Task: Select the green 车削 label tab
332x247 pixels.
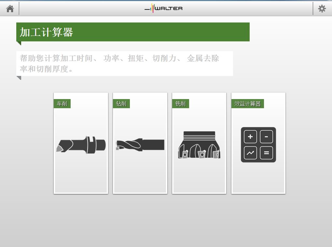Action: pyautogui.click(x=62, y=103)
